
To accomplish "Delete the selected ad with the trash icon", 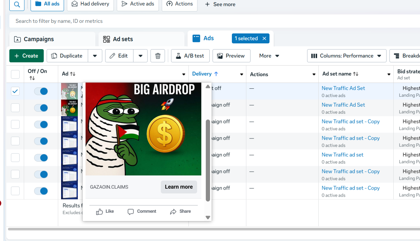I will tap(158, 56).
